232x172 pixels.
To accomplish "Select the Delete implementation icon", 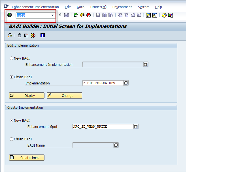I will 19,35.
